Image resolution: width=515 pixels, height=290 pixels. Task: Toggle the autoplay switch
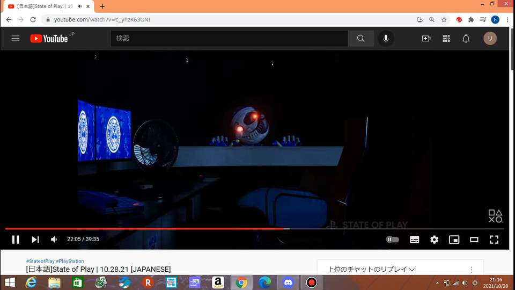click(392, 240)
